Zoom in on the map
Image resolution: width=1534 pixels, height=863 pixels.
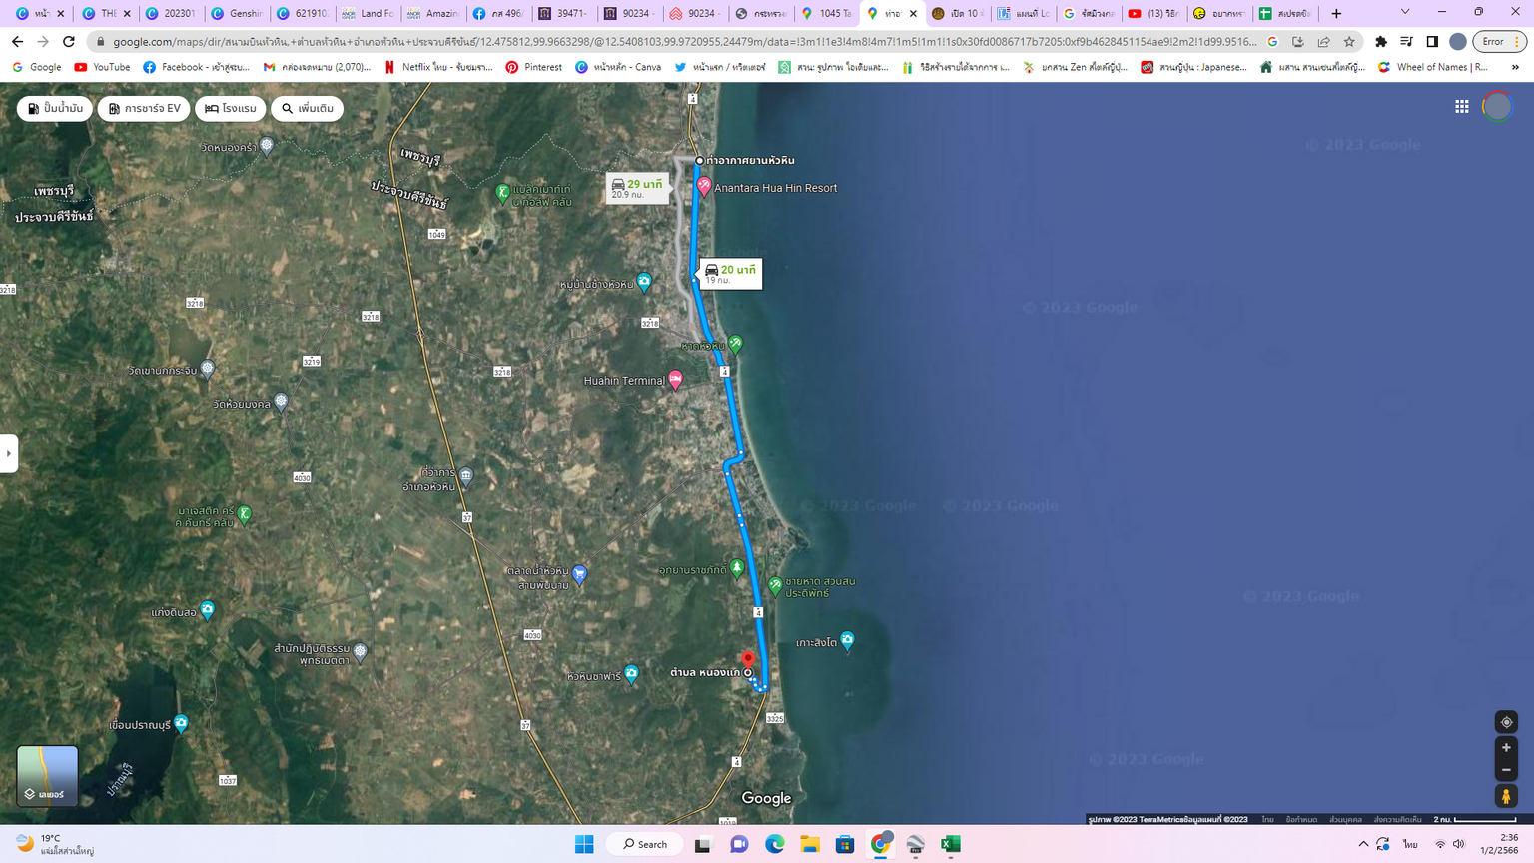[x=1506, y=747]
